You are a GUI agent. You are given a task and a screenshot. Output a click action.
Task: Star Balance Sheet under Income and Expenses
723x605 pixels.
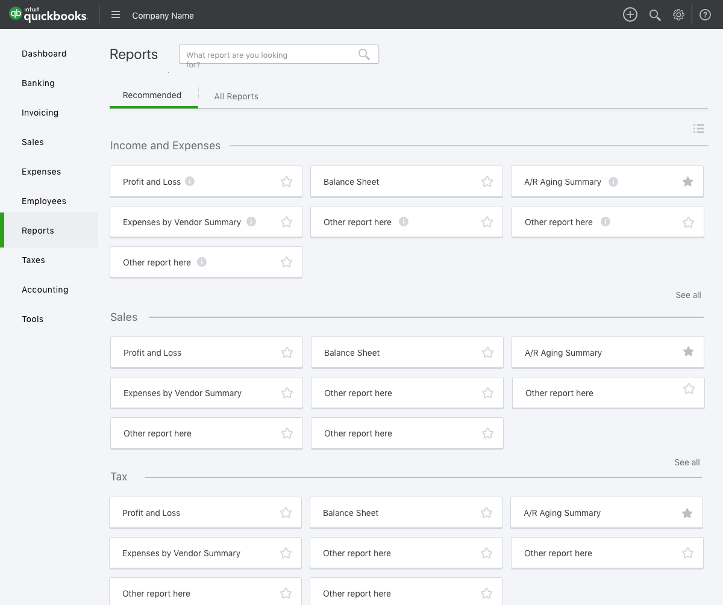click(487, 182)
